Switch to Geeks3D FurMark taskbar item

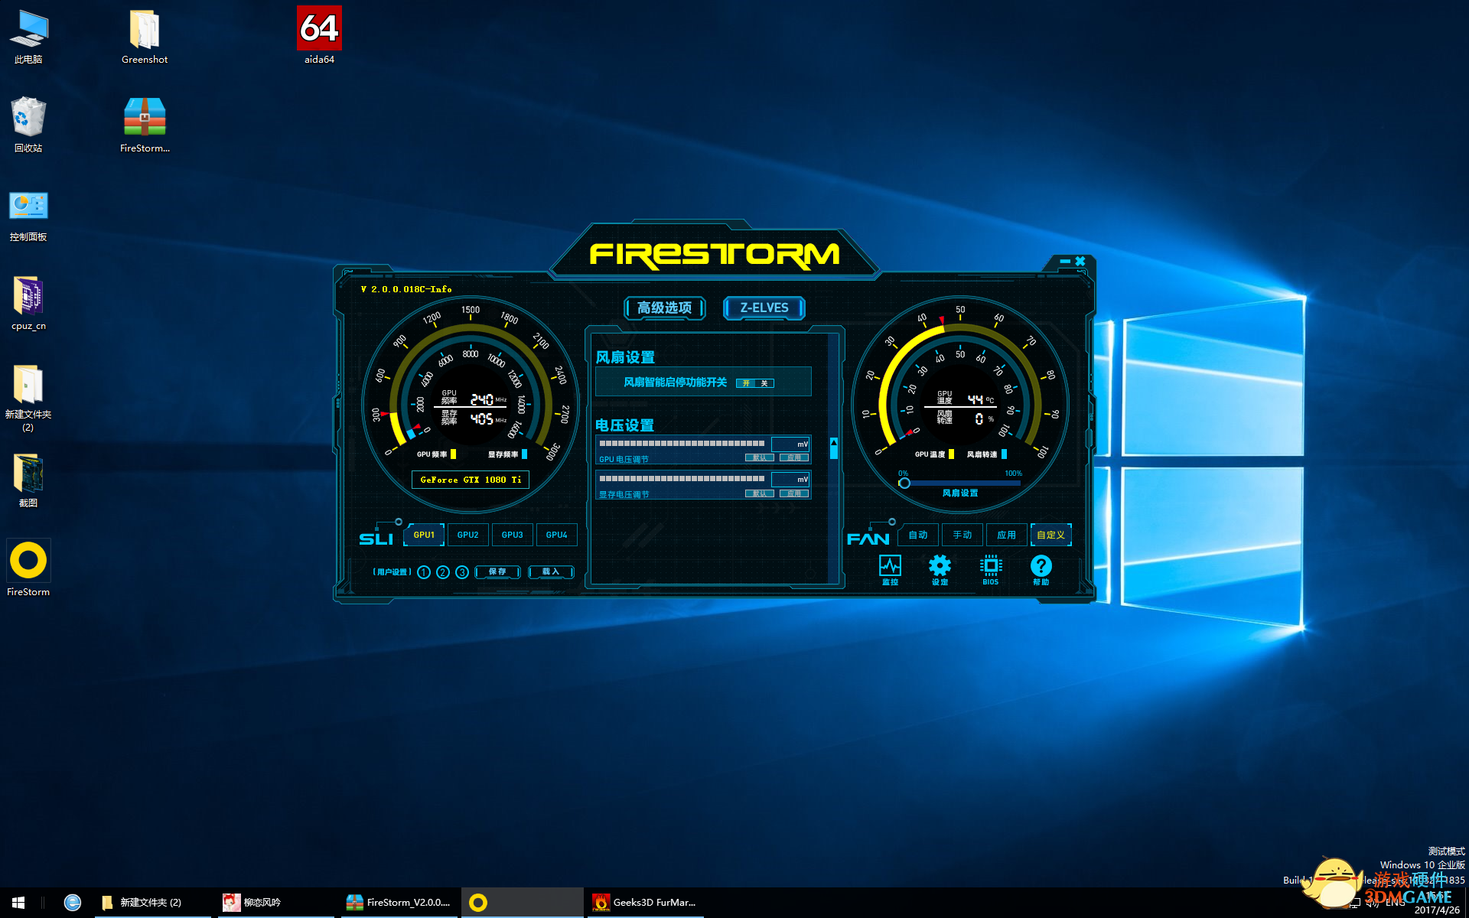pyautogui.click(x=647, y=903)
